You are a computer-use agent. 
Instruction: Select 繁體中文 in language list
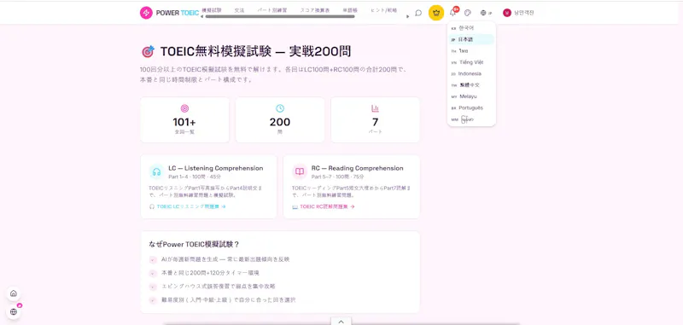tap(471, 84)
